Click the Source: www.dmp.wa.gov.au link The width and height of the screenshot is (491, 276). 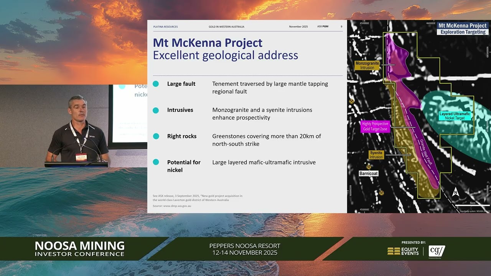(x=172, y=206)
